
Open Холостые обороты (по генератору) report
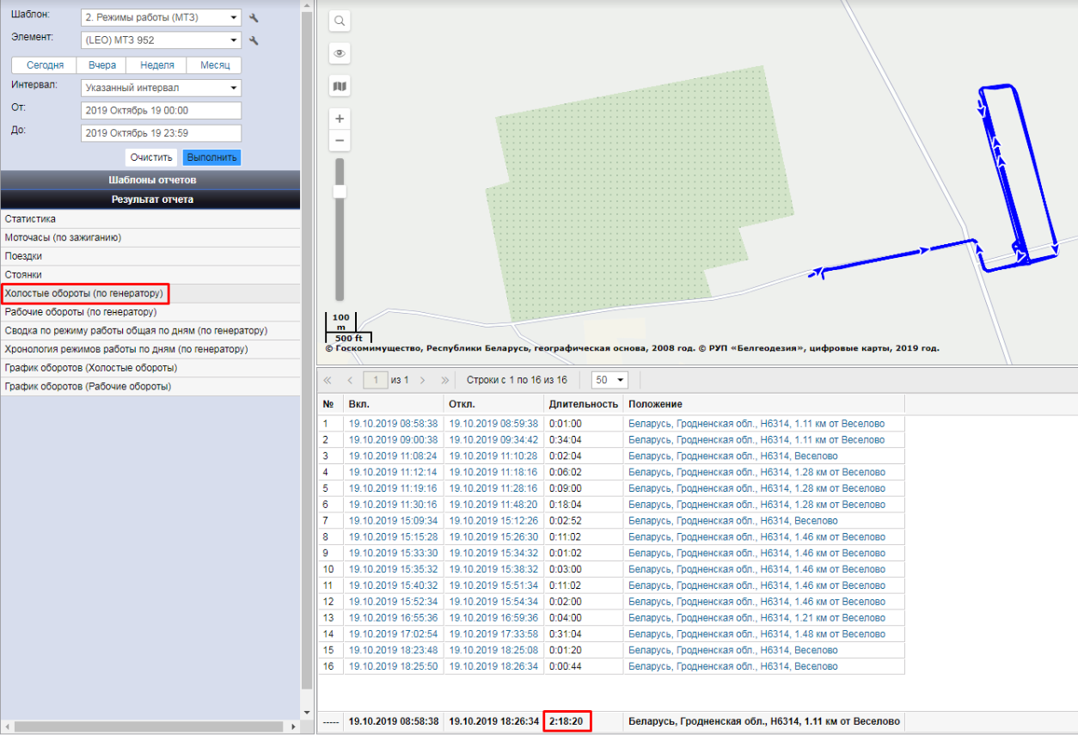[x=150, y=294]
